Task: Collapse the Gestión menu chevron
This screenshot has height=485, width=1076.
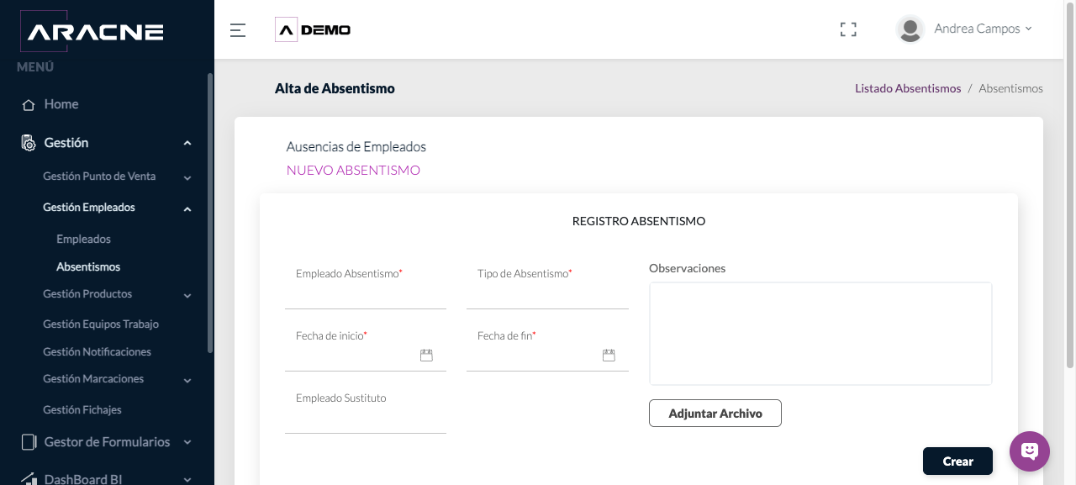Action: click(187, 144)
